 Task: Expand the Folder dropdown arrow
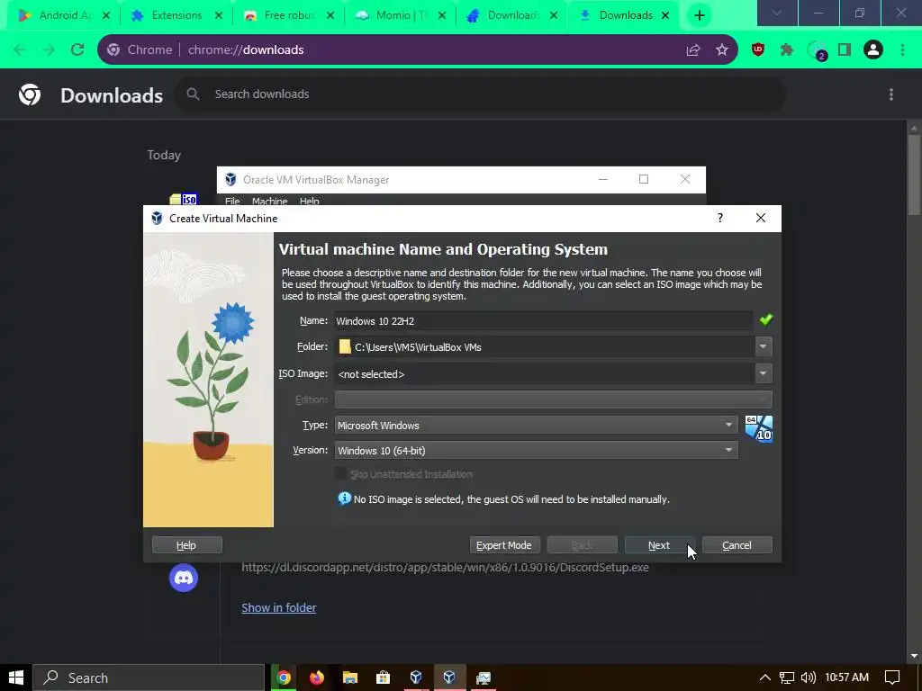click(764, 346)
